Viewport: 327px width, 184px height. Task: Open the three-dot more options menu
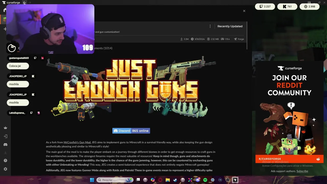tap(210, 26)
